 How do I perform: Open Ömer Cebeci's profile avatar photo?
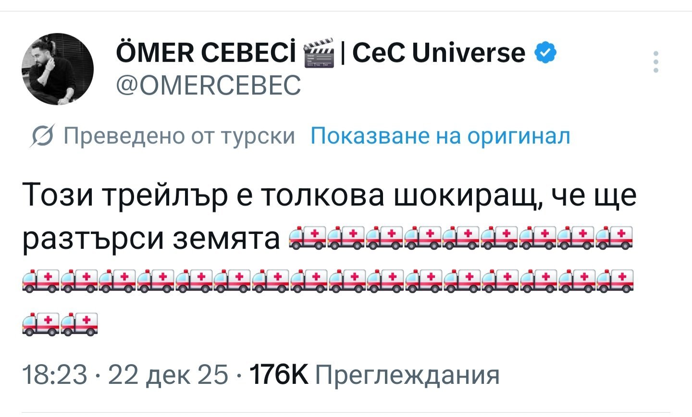(58, 69)
